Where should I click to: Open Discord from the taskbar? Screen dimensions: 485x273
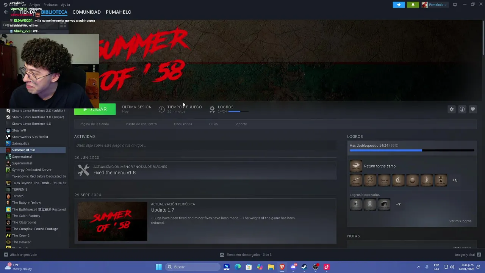pyautogui.click(x=293, y=267)
